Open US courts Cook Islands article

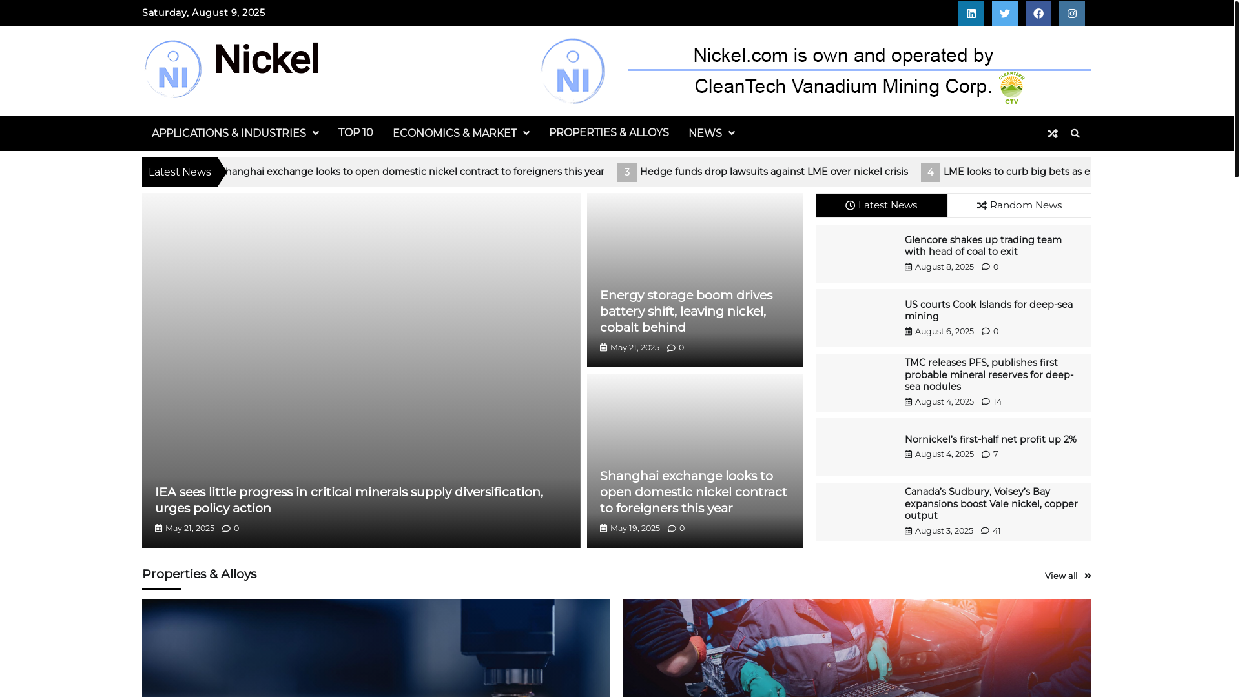[988, 310]
